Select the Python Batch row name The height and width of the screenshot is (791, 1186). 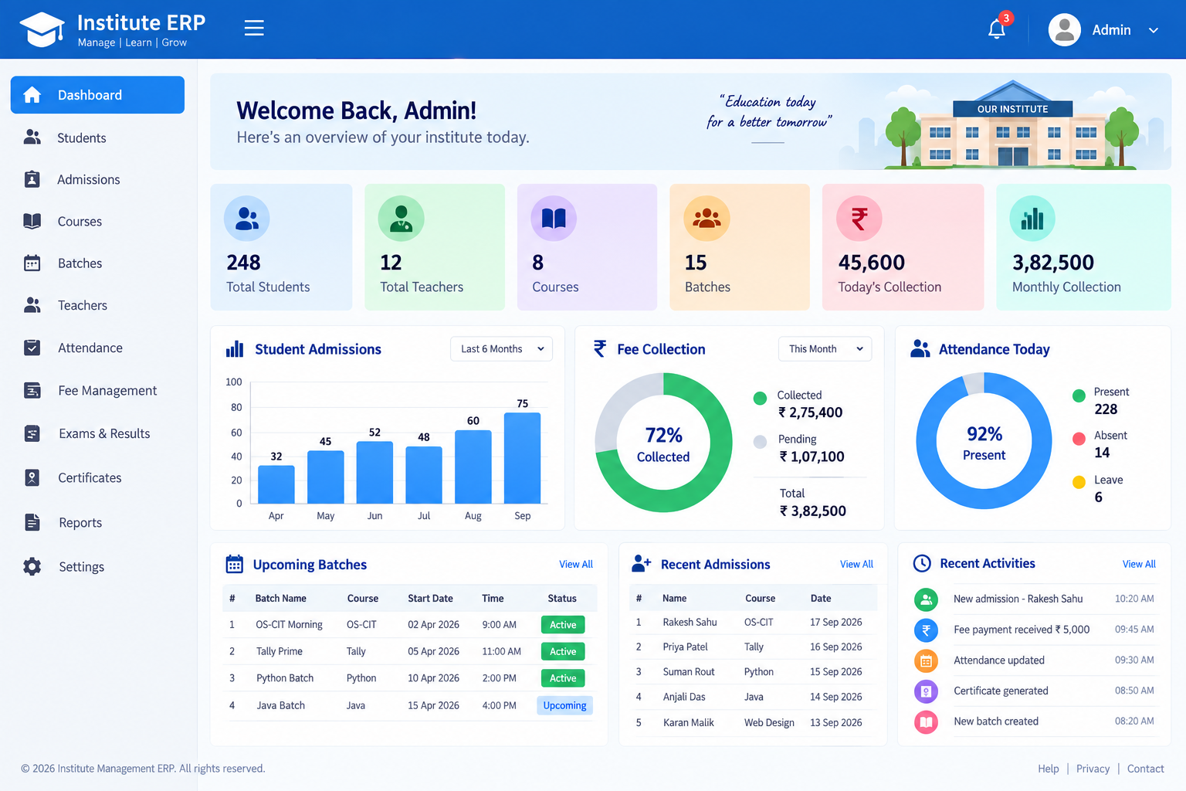tap(285, 678)
